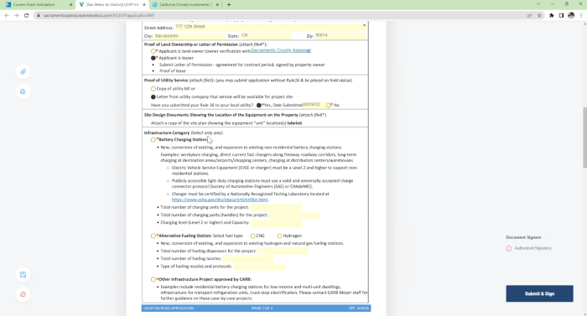The image size is (587, 316).
Task: Click type of fueling nozzles and protocols field
Action: pyautogui.click(x=259, y=267)
